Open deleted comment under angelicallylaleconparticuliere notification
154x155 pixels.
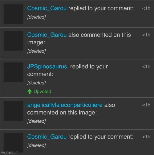pyautogui.click(x=36, y=121)
